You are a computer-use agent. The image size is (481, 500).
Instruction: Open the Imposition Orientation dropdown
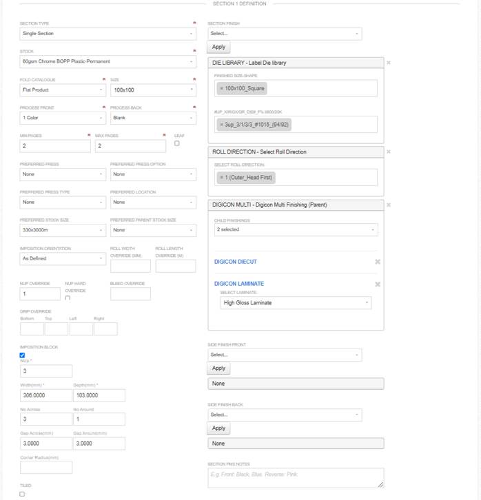(x=63, y=259)
